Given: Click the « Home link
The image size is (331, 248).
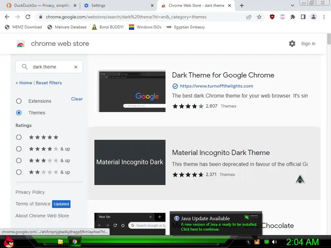Looking at the screenshot, I should tap(24, 83).
